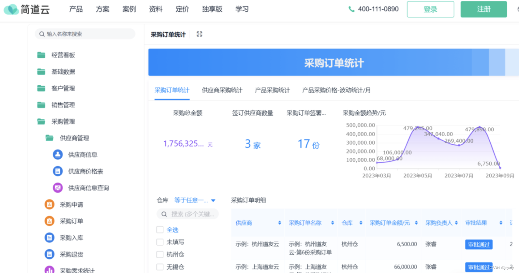Click the 供应商信息查询 purple icon

click(58, 188)
